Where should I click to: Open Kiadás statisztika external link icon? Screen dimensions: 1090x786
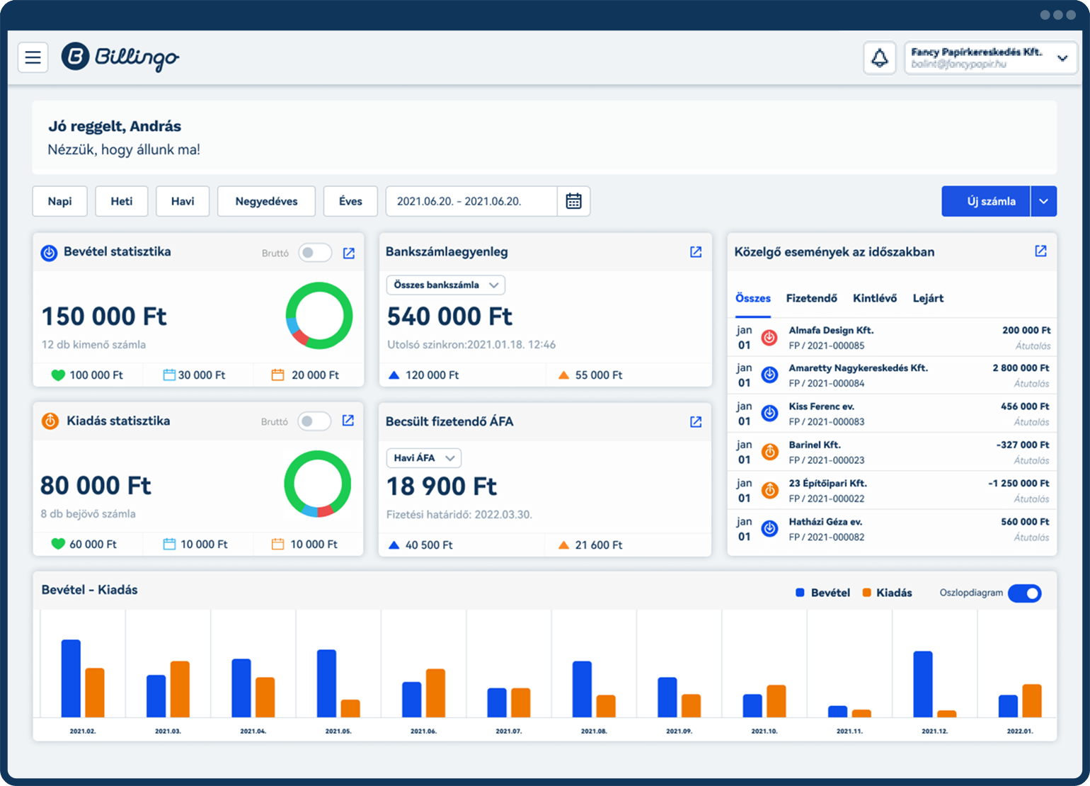[x=348, y=421]
